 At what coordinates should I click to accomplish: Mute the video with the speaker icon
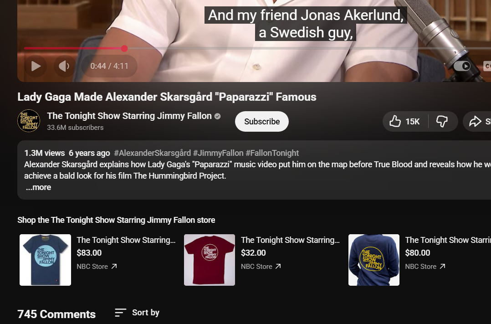coord(65,66)
